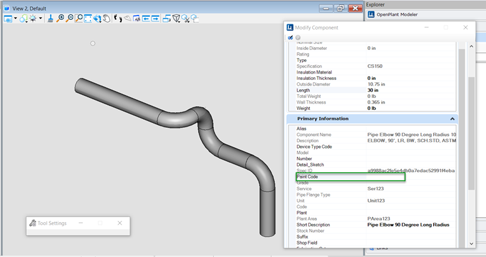Open Adjust View Brightness sun icon
The height and width of the screenshot is (257, 486).
pos(33,19)
